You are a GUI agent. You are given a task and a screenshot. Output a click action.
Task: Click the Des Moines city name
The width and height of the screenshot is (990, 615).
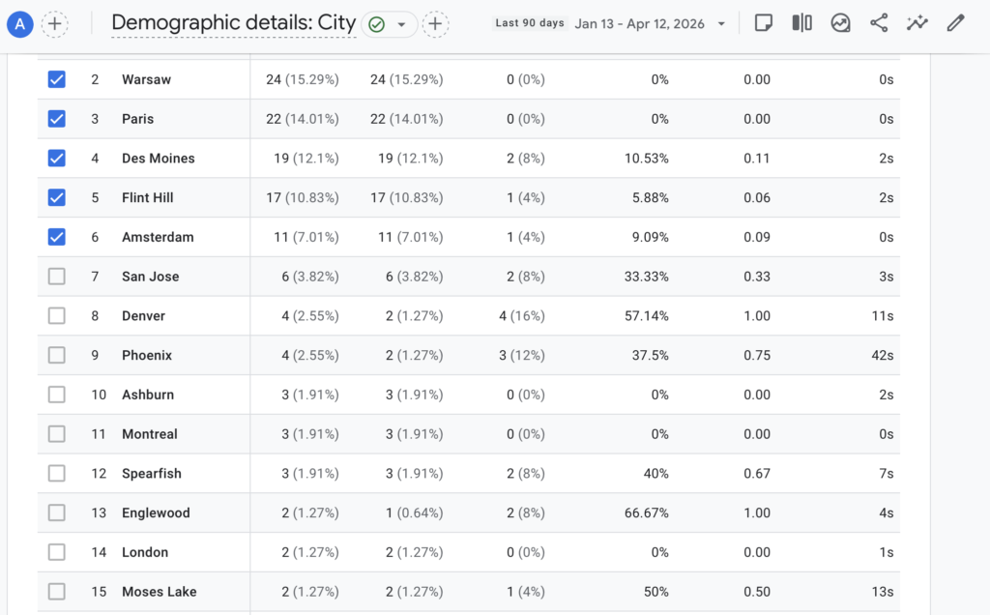[x=158, y=159]
